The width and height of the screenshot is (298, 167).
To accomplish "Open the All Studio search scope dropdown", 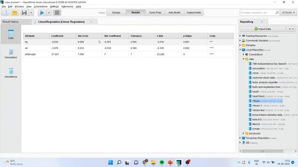I will [288, 13].
